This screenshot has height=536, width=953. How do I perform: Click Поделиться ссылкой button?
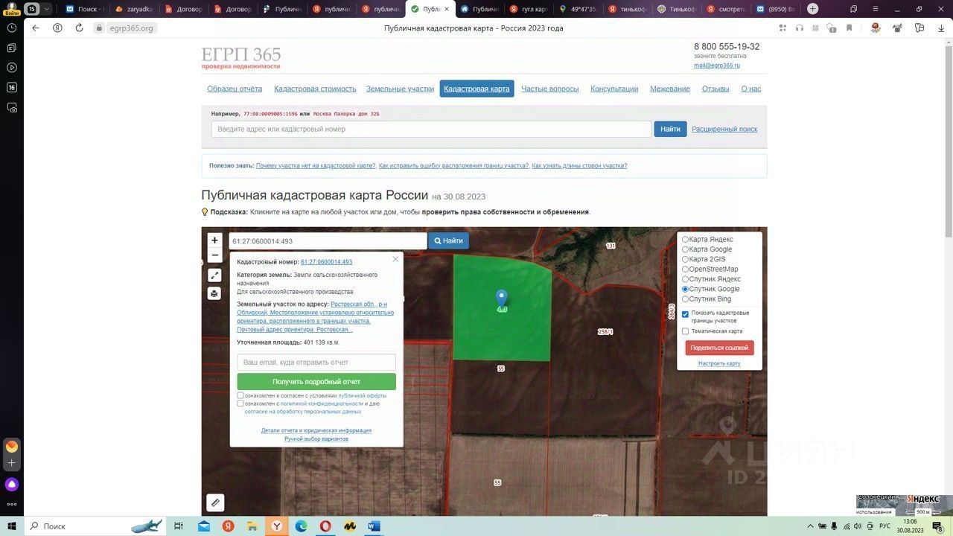coord(719,348)
